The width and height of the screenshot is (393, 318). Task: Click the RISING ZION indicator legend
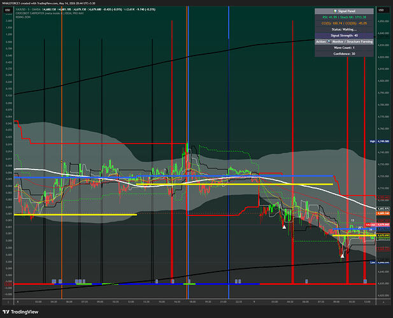(23, 17)
